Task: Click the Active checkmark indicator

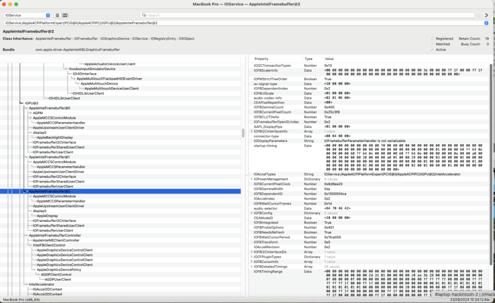Action: pyautogui.click(x=432, y=50)
